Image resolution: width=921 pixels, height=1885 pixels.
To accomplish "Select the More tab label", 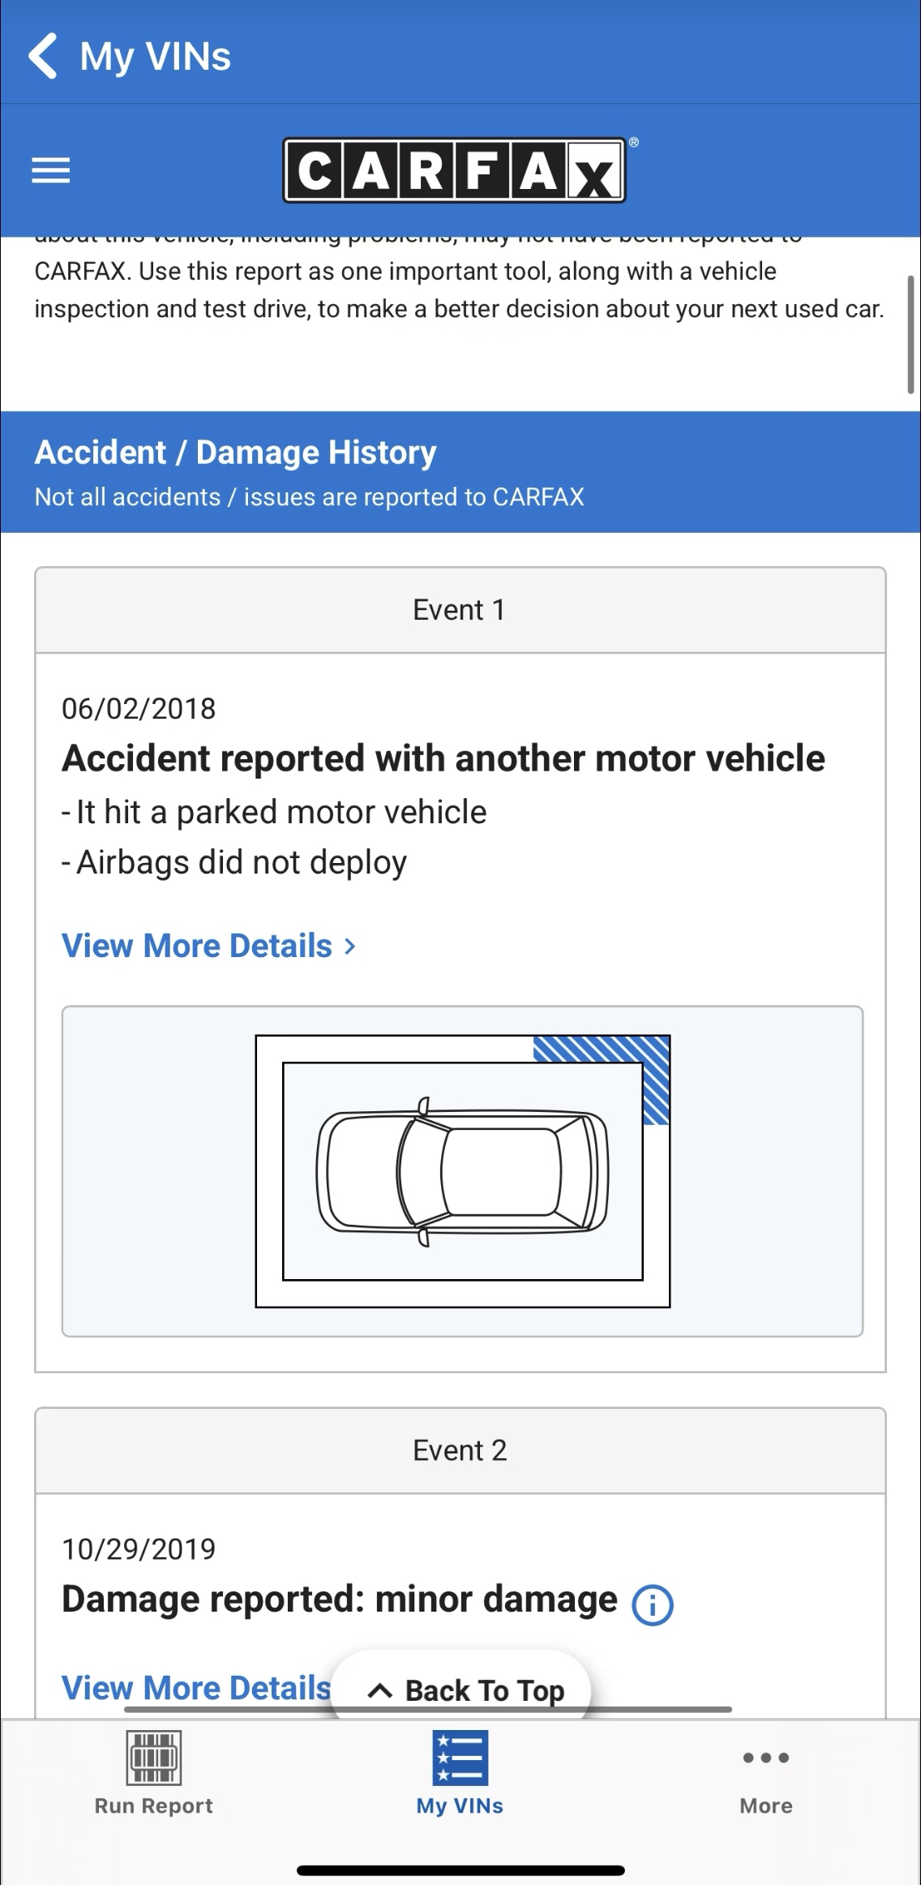I will [765, 1806].
